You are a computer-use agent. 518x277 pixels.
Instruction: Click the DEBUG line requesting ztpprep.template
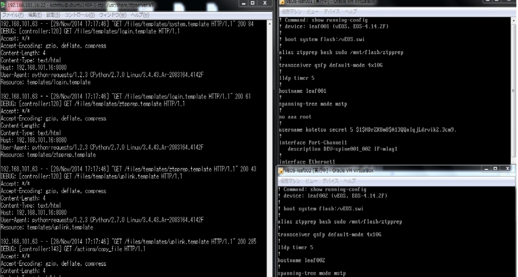pos(93,104)
